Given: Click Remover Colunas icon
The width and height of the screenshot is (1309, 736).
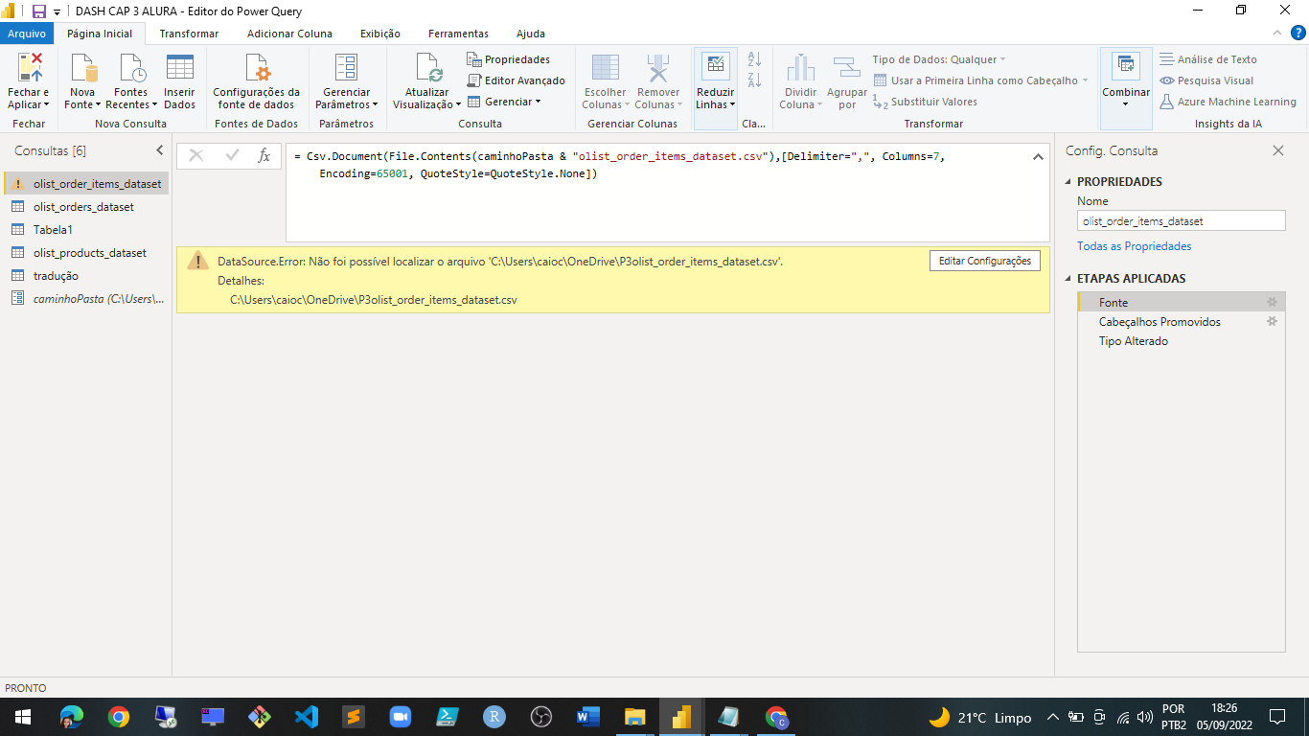Looking at the screenshot, I should click(657, 69).
